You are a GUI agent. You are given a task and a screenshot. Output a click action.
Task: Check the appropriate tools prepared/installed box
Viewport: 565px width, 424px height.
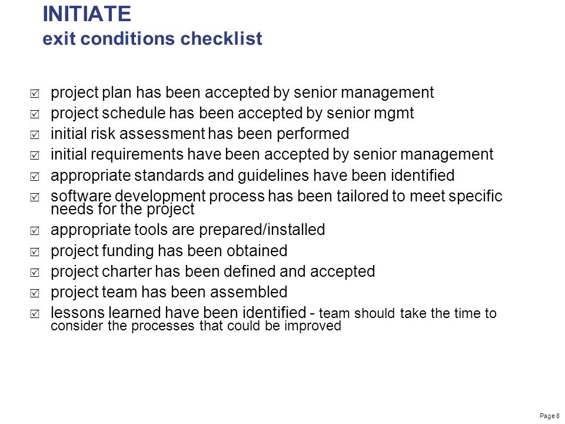(x=35, y=231)
